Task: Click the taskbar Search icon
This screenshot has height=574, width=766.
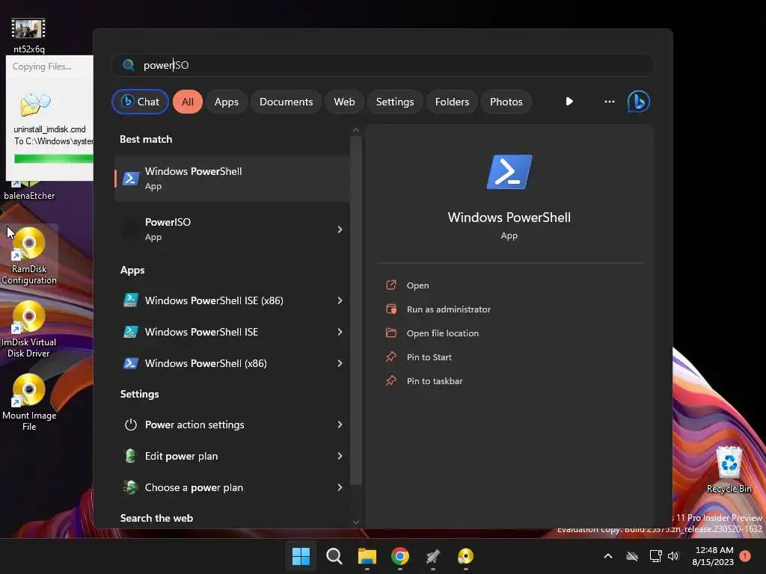Action: [x=334, y=556]
